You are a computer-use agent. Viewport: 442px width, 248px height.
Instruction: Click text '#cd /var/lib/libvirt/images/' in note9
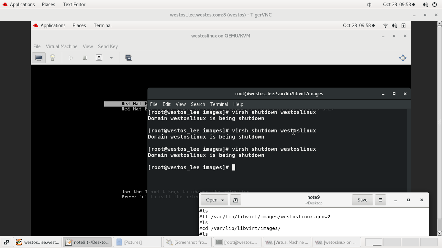pos(240,228)
